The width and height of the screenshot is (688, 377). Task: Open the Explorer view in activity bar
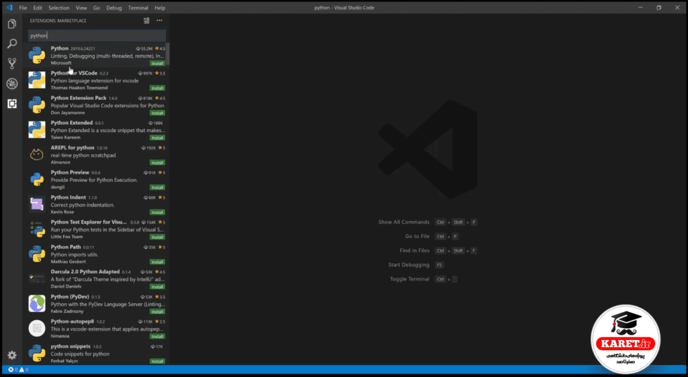pyautogui.click(x=12, y=23)
